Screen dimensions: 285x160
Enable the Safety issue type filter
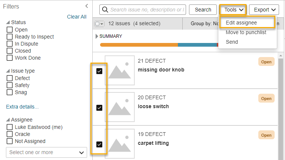pyautogui.click(x=10, y=85)
